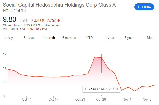Screen dimensions: 159x105
Task: Select the 1 year range
Action: point(110,38)
